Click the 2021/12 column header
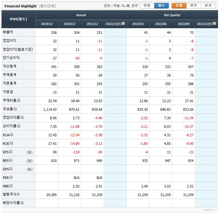This screenshot has width=220, height=214. click(x=92, y=24)
